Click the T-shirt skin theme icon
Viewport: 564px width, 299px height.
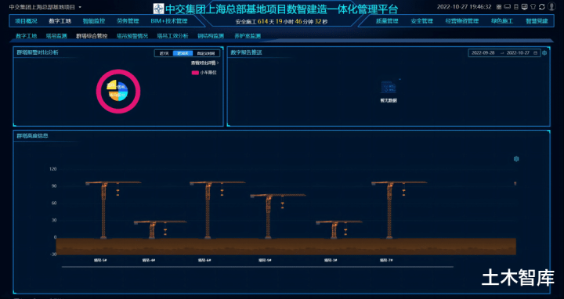(x=533, y=7)
